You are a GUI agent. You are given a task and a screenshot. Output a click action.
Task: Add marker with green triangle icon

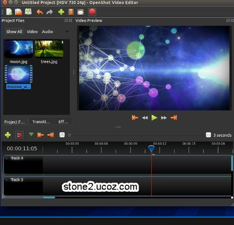tap(31, 134)
